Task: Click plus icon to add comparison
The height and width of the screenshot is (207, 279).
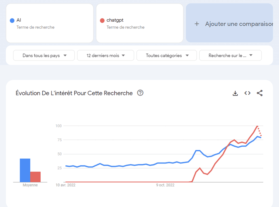Action: point(197,24)
